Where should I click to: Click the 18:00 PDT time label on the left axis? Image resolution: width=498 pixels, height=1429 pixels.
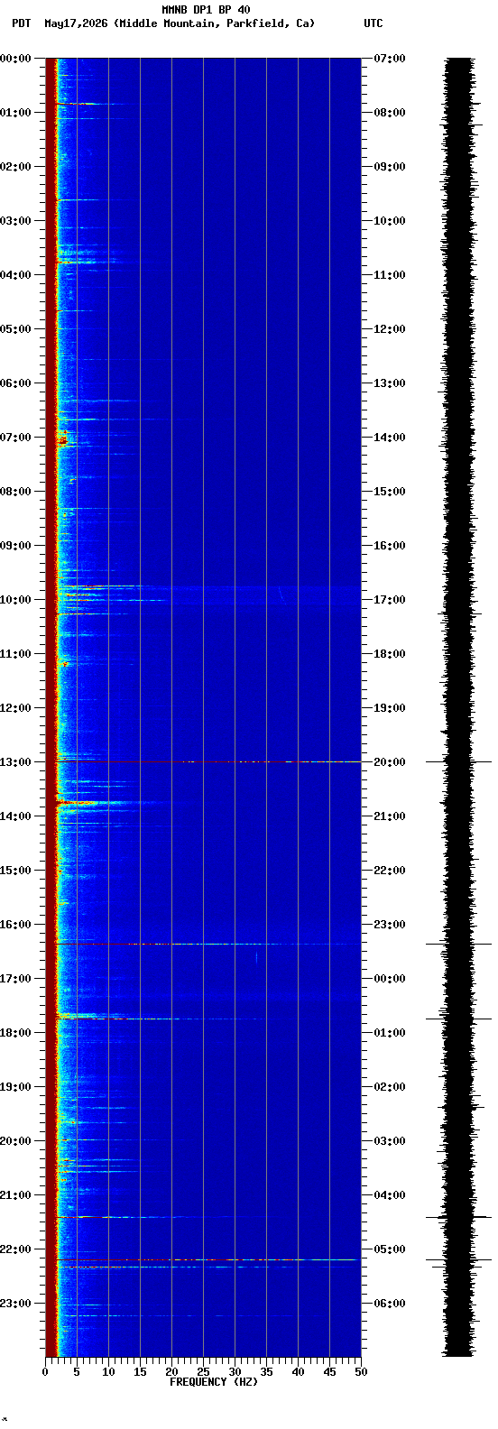15,1033
